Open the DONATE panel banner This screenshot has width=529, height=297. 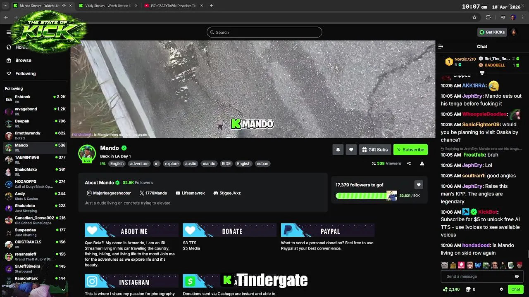230,230
